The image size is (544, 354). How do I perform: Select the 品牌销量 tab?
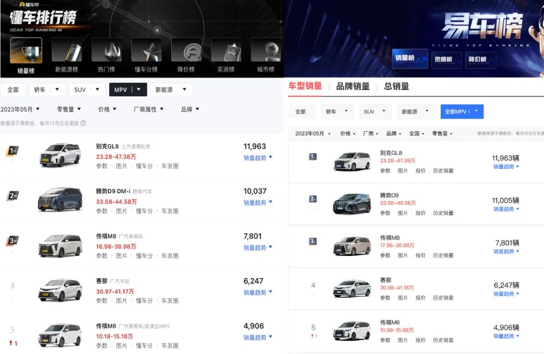click(x=353, y=86)
